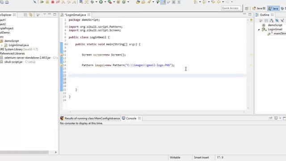
Task: Select LoginGmail.java in Package Explorer
Action: [19, 45]
